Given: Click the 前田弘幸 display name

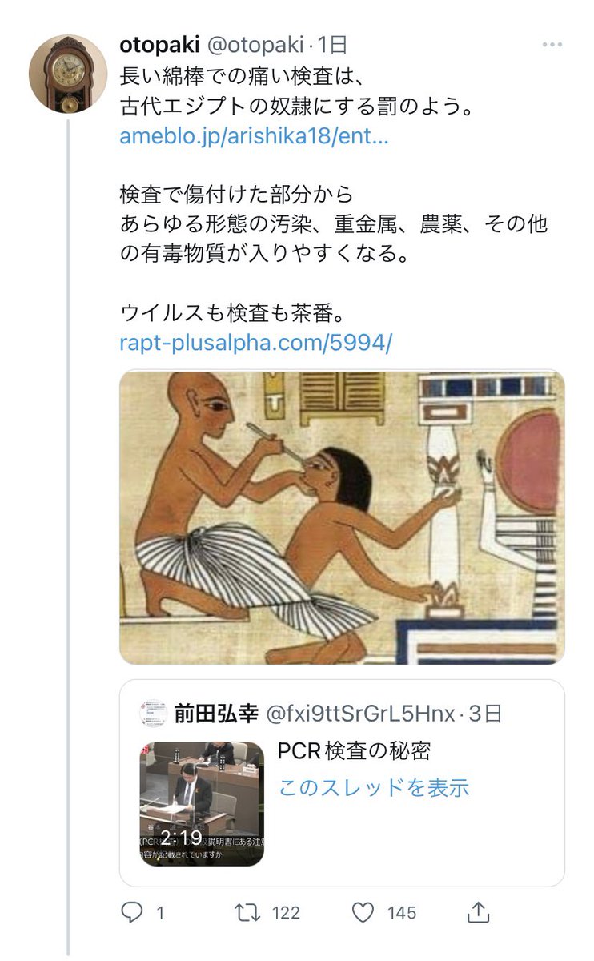Looking at the screenshot, I should coord(215,714).
